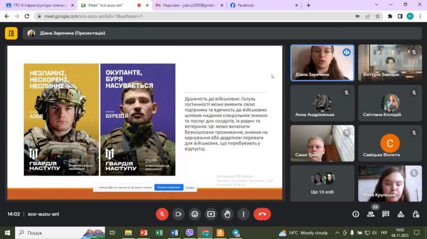Select Савіцька Віолєта participant tile
The height and width of the screenshot is (239, 427).
pyautogui.click(x=390, y=143)
